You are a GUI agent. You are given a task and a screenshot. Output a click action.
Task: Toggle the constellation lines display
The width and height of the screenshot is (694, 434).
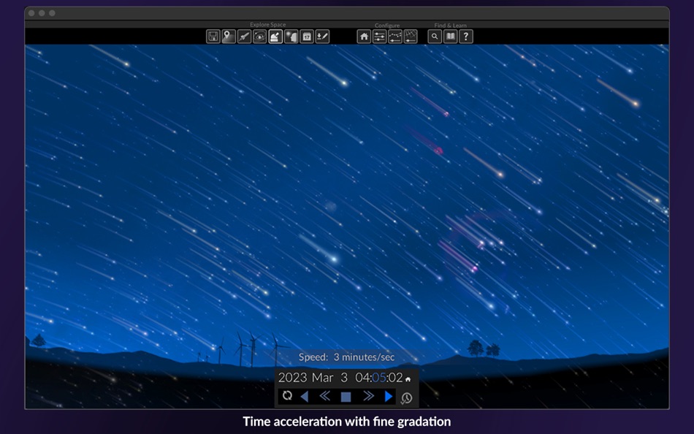(394, 37)
